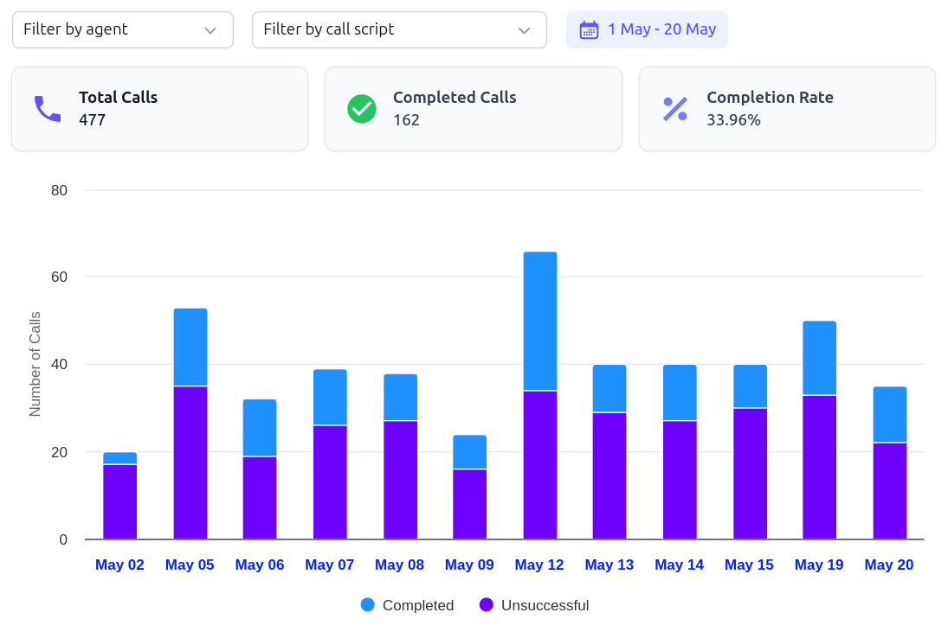The height and width of the screenshot is (638, 948).
Task: Click the calendar icon in the date range selector
Action: [590, 29]
